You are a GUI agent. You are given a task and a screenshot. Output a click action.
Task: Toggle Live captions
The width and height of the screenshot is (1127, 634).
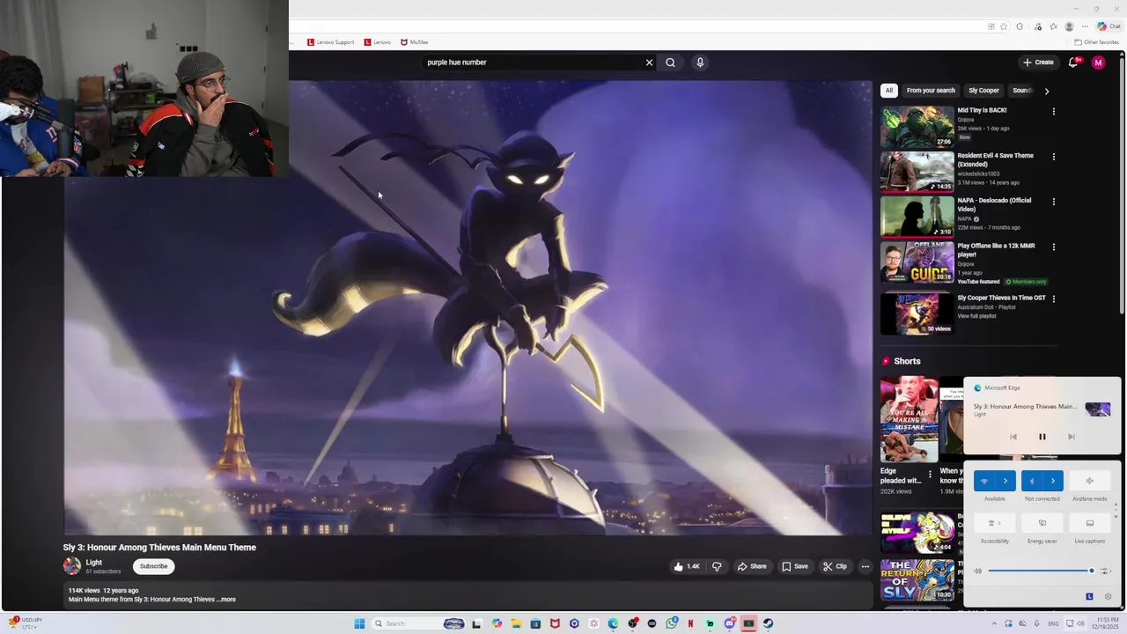(1089, 523)
